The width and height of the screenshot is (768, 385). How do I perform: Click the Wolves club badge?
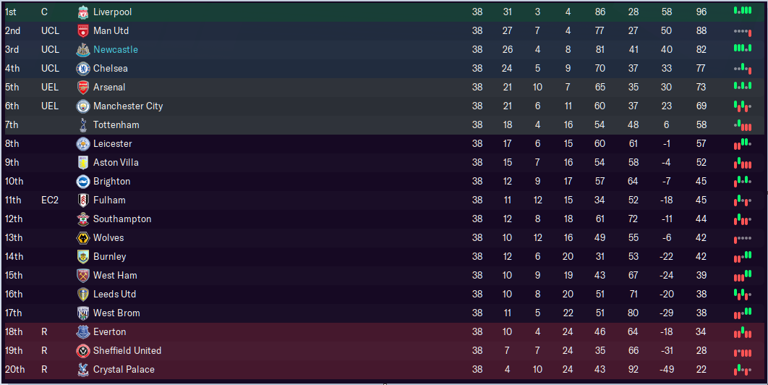coord(83,238)
